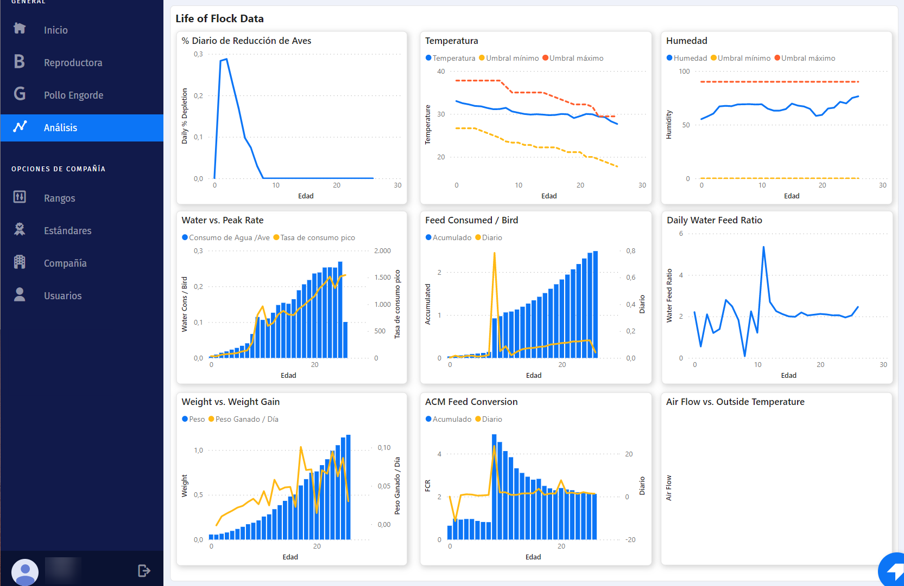
Task: Toggle Umbral máximo legend in Temperatura chart
Action: (573, 58)
